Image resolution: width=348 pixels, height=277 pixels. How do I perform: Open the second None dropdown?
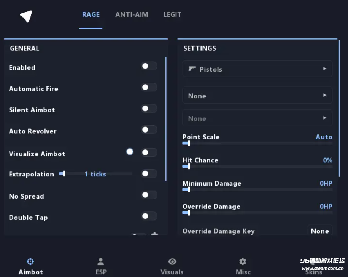pyautogui.click(x=257, y=118)
